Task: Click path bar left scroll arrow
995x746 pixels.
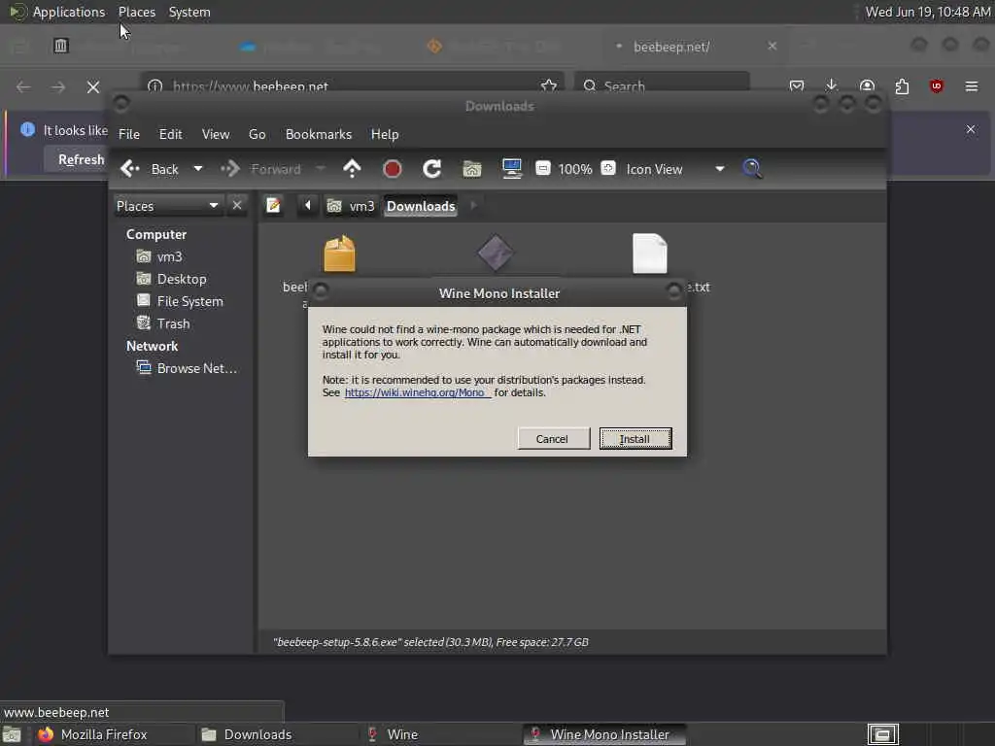Action: tap(308, 206)
